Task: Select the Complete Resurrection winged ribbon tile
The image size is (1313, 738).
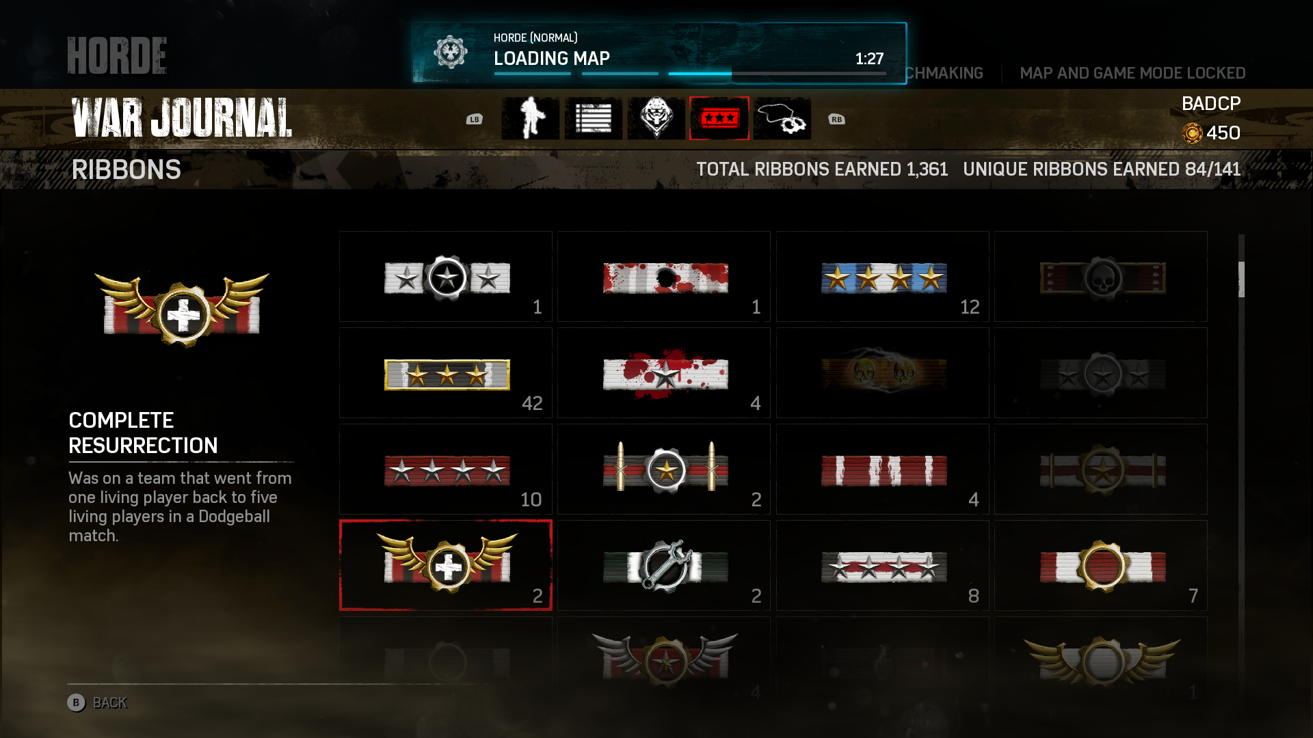Action: point(446,565)
